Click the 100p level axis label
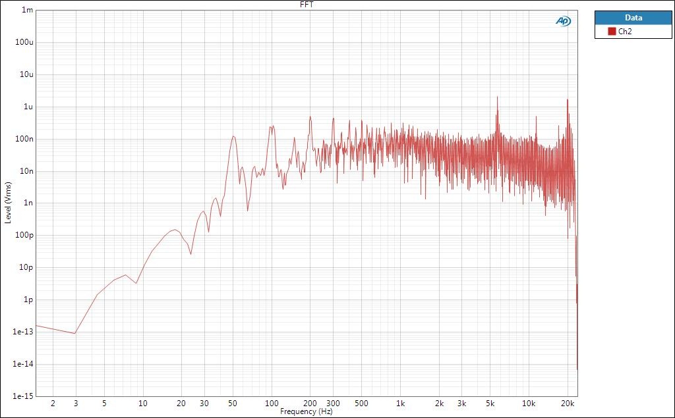This screenshot has width=675, height=418. click(x=25, y=235)
